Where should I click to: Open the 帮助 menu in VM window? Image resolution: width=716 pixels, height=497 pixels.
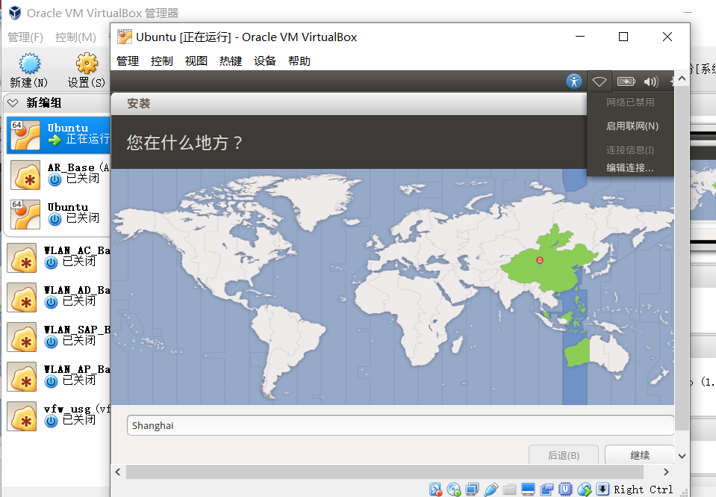pos(299,61)
